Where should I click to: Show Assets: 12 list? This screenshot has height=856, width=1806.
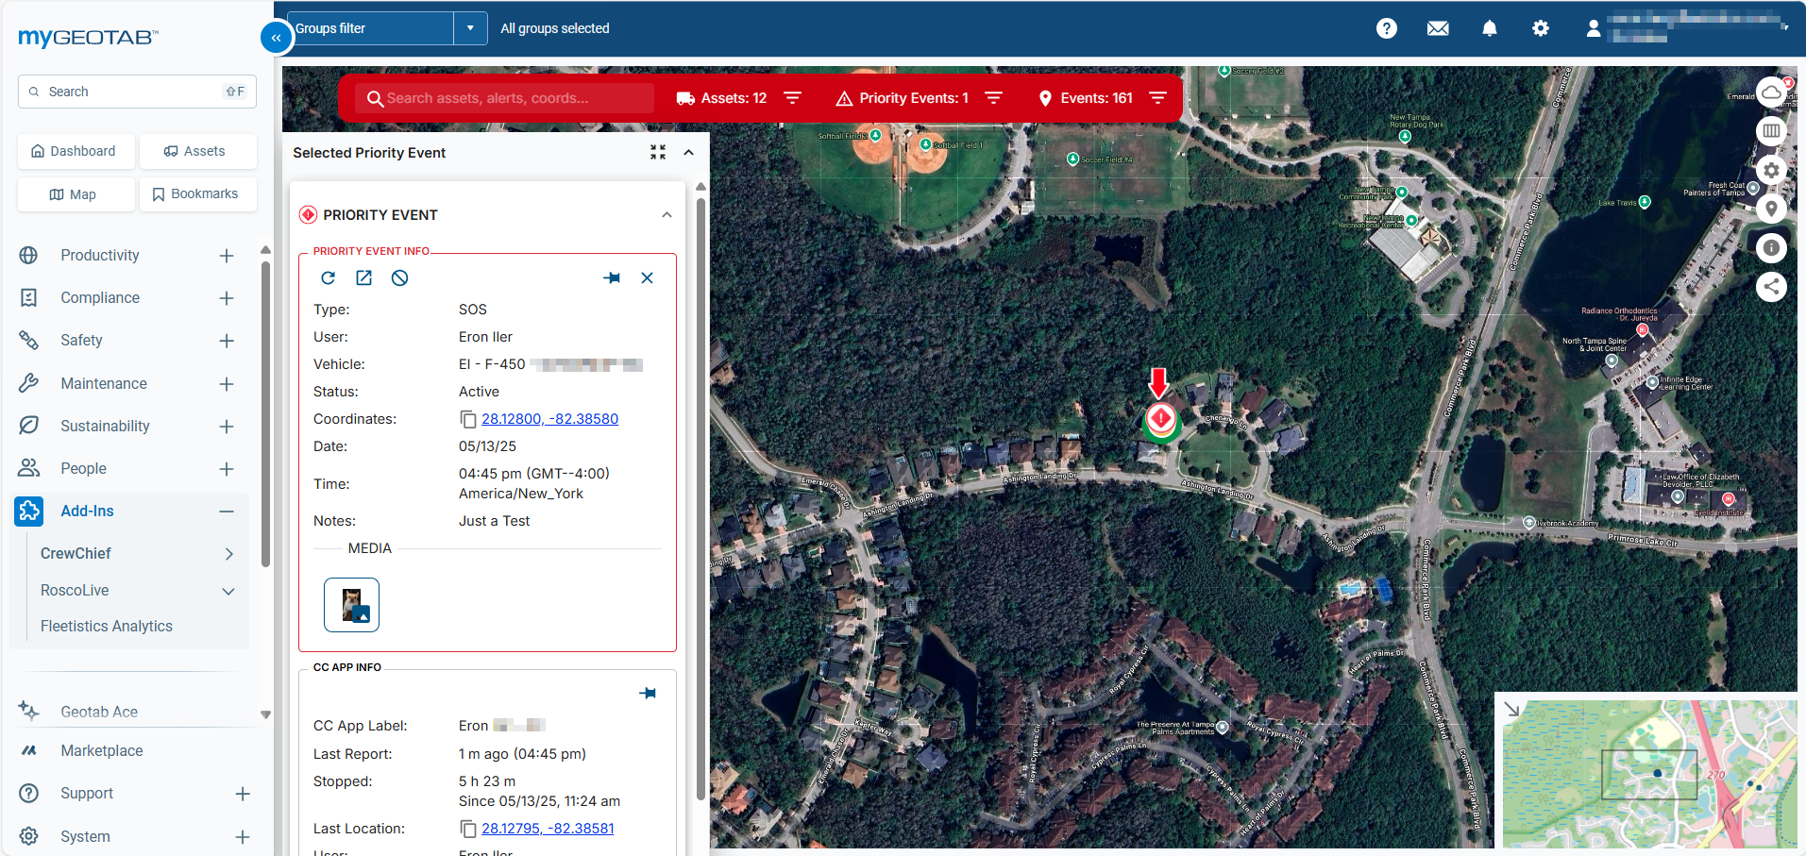722,98
